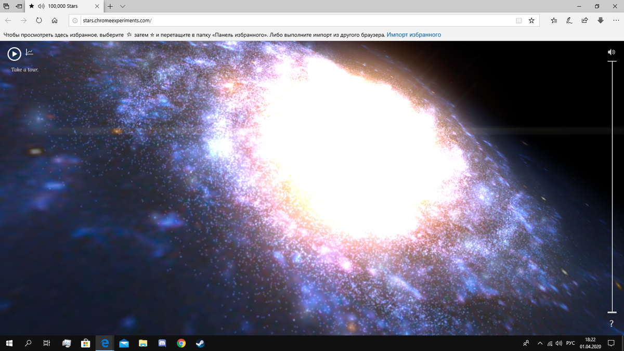The height and width of the screenshot is (351, 624).
Task: Click the top end of the zoom slider
Action: (x=612, y=61)
